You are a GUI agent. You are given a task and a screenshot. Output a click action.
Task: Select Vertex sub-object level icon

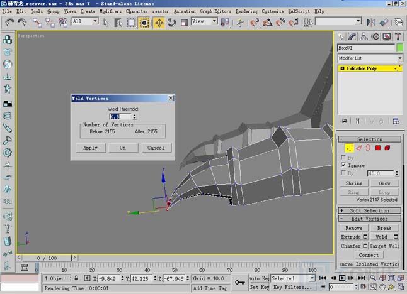click(x=350, y=148)
